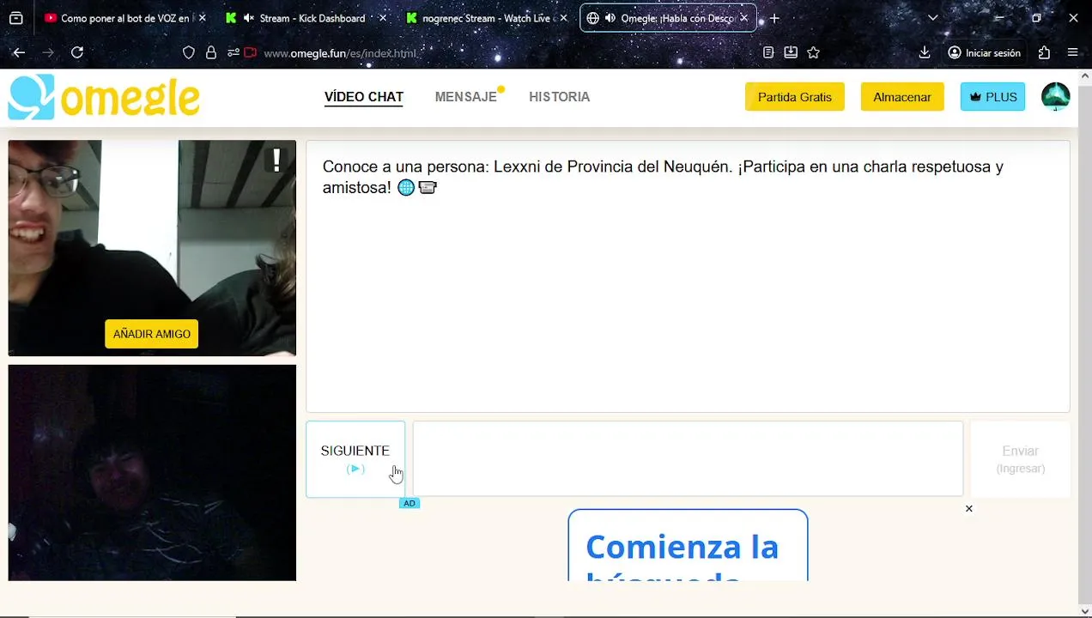Click the Partida Gratis button
The image size is (1092, 618).
795,97
